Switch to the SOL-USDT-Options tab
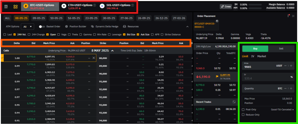The image size is (298, 124). [116, 7]
